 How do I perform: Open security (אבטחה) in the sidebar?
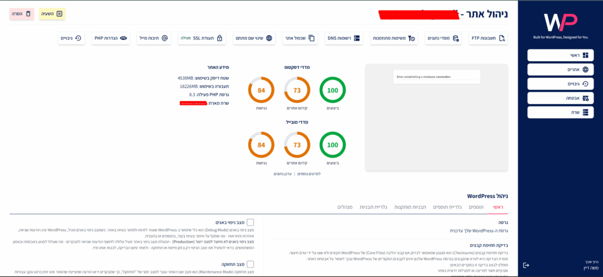click(x=561, y=98)
